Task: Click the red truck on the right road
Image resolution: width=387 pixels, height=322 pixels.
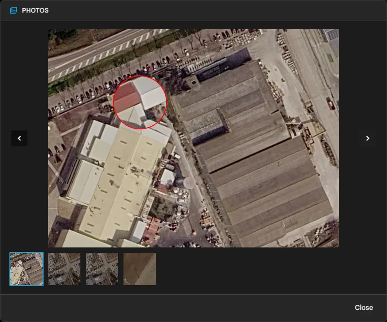Action: click(330, 103)
